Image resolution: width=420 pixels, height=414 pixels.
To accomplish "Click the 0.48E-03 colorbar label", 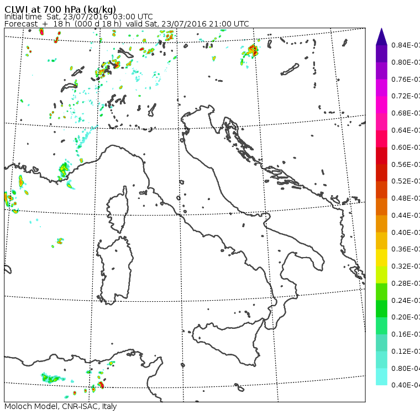I will click(406, 198).
